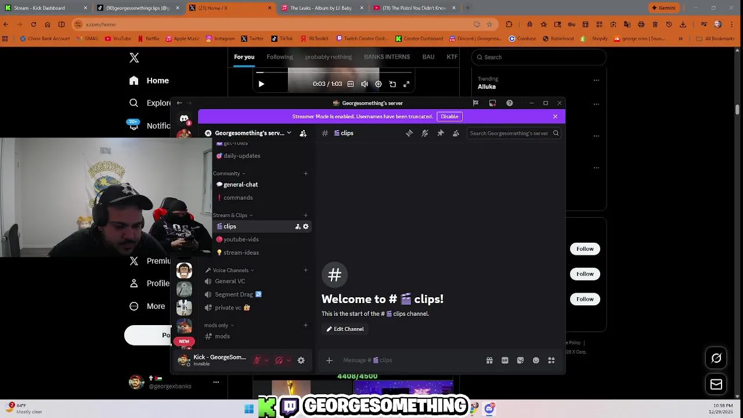Screen dimensions: 743x418
Task: Collapse the mods only category
Action: coord(219,325)
